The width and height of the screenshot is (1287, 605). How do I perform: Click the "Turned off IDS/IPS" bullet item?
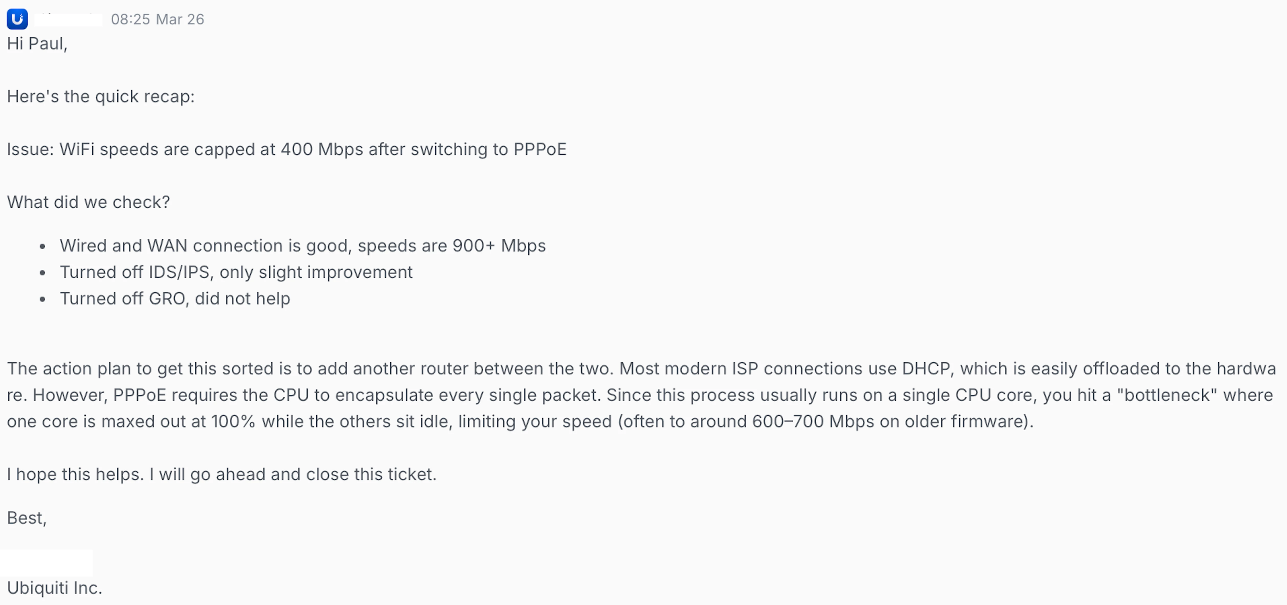(x=135, y=272)
